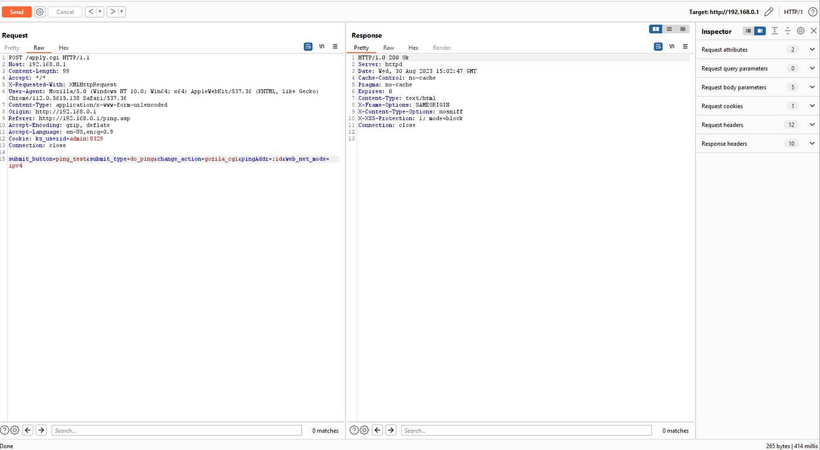The width and height of the screenshot is (820, 450).
Task: Open Request search settings gear
Action: click(x=15, y=430)
